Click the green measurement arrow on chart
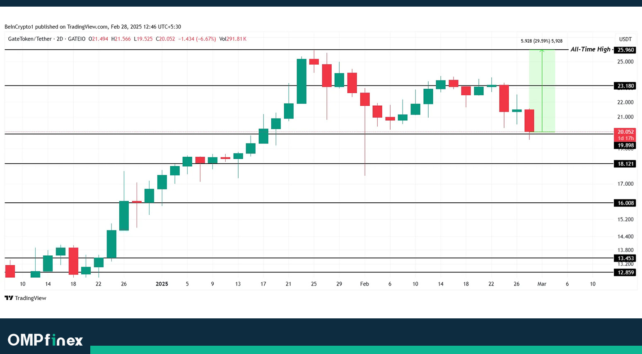The height and width of the screenshot is (354, 642). point(542,91)
